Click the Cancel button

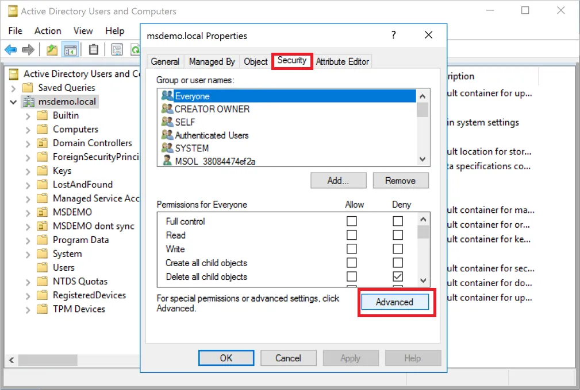pos(288,358)
